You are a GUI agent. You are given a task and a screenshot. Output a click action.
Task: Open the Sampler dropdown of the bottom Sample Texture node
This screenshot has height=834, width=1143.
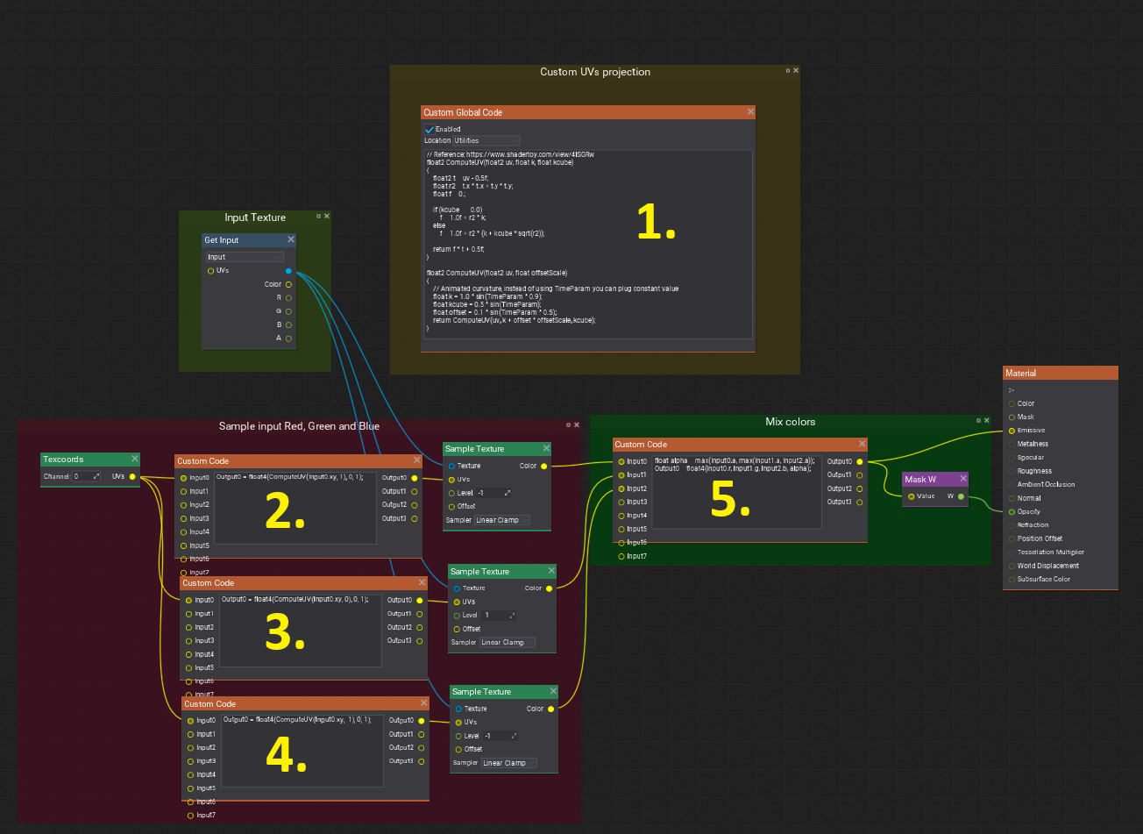[x=508, y=763]
